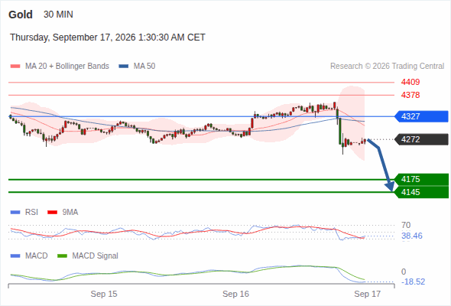Viewport: 451px width, 306px height.
Task: Click the 4409 resistance level label
Action: 410,83
